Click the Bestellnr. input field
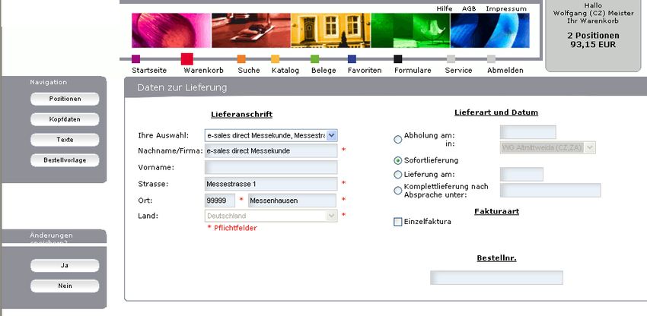This screenshot has width=647, height=316. (x=496, y=277)
